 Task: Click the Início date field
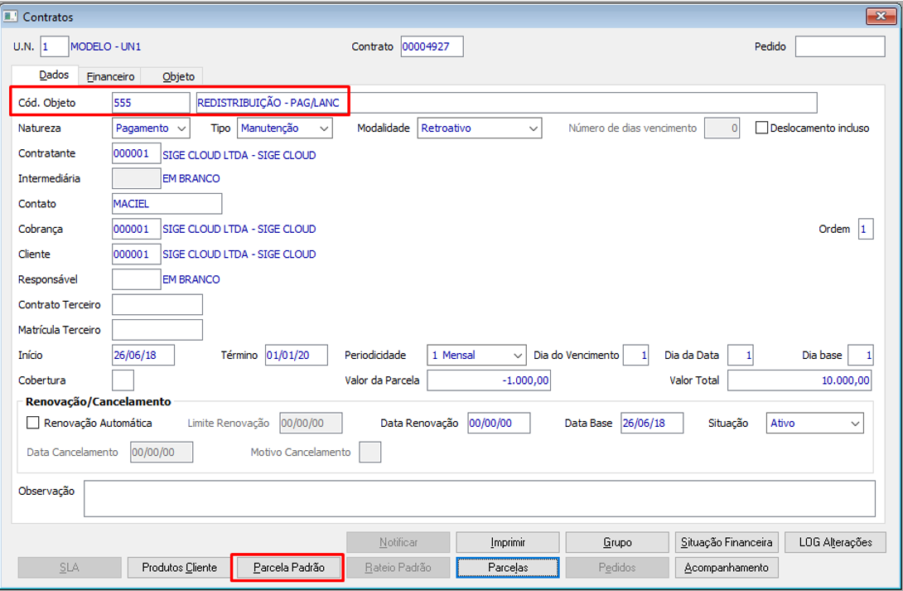click(142, 355)
